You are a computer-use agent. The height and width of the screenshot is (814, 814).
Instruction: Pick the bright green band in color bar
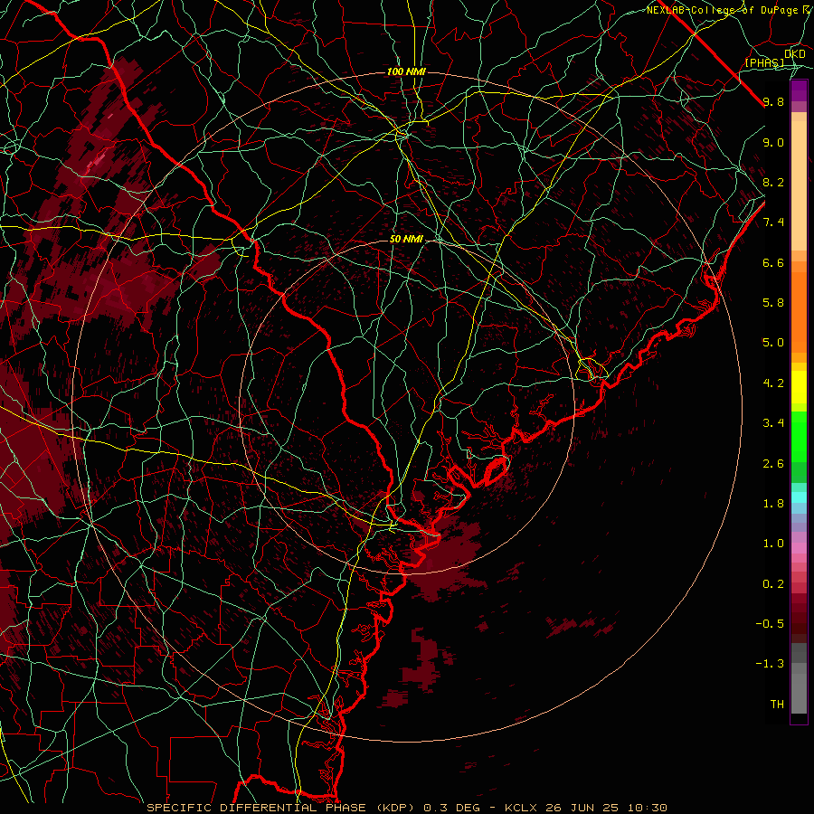[x=799, y=439]
